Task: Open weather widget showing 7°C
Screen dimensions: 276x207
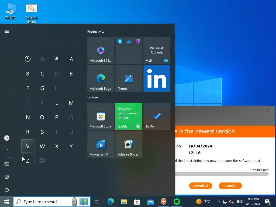Action: (x=203, y=202)
